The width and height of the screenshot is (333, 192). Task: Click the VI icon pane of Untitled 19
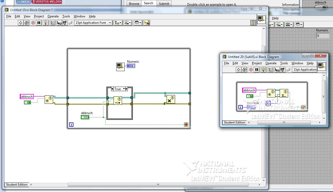click(x=261, y=20)
